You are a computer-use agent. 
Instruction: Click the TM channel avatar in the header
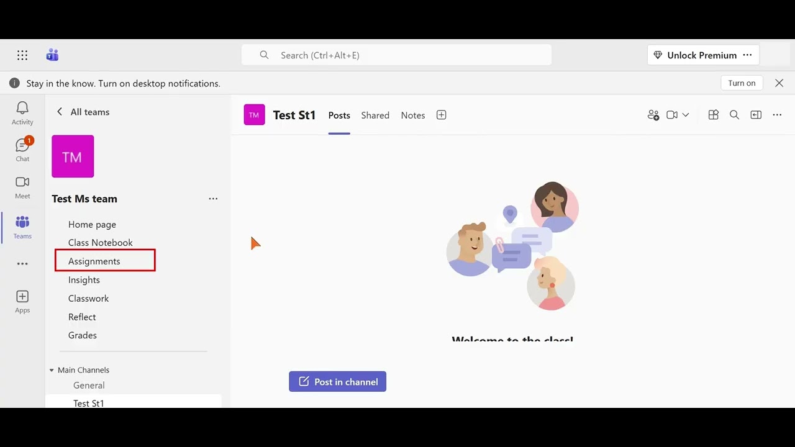(x=254, y=115)
